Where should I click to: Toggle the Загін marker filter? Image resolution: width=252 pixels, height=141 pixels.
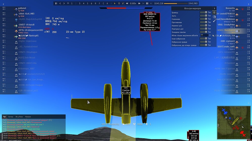click(203, 16)
